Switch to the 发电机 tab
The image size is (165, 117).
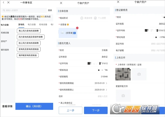point(21,25)
